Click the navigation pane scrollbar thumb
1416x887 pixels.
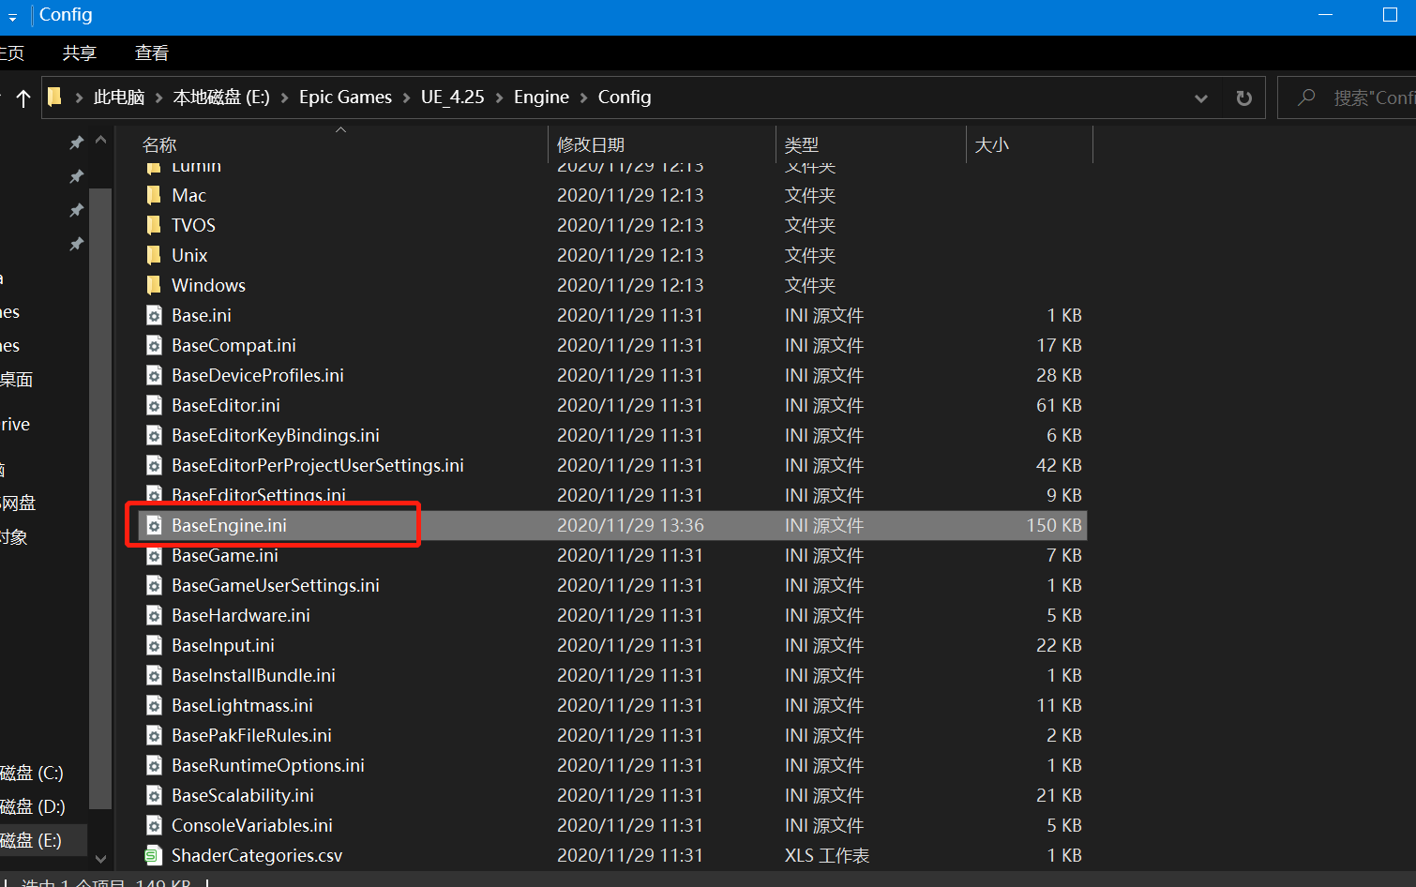(100, 497)
